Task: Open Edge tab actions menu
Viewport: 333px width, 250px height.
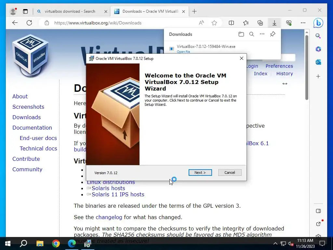Action: pos(25,11)
